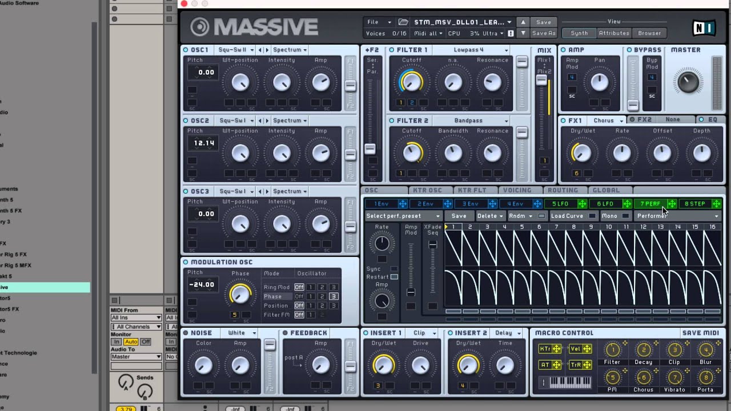Click the drag handle of macro 8 Porta
The width and height of the screenshot is (731, 411).
pyautogui.click(x=717, y=371)
